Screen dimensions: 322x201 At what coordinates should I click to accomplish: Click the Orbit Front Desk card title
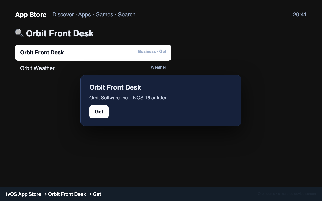point(115,87)
